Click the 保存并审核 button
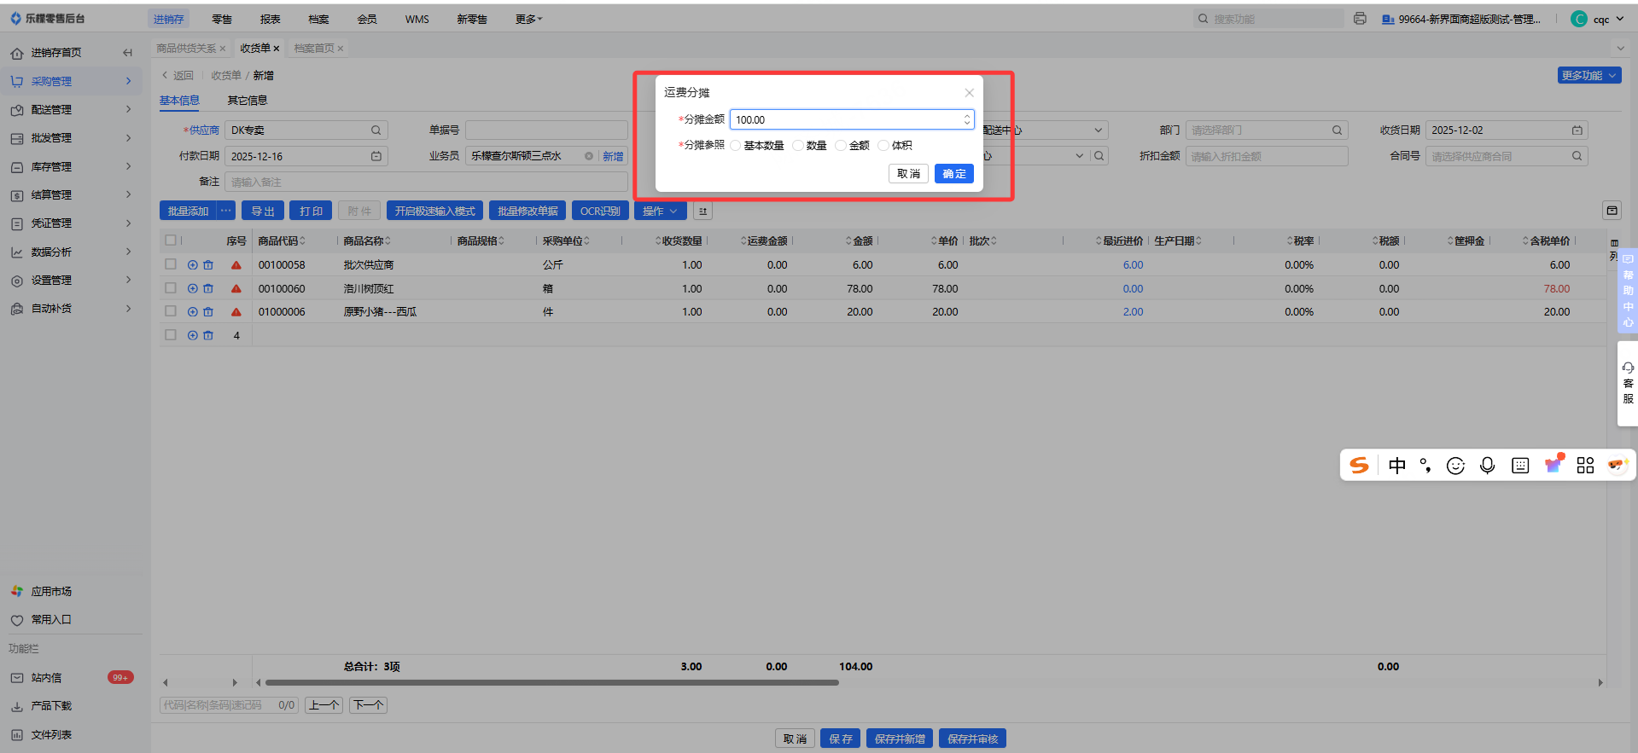Image resolution: width=1638 pixels, height=753 pixels. coord(973,739)
